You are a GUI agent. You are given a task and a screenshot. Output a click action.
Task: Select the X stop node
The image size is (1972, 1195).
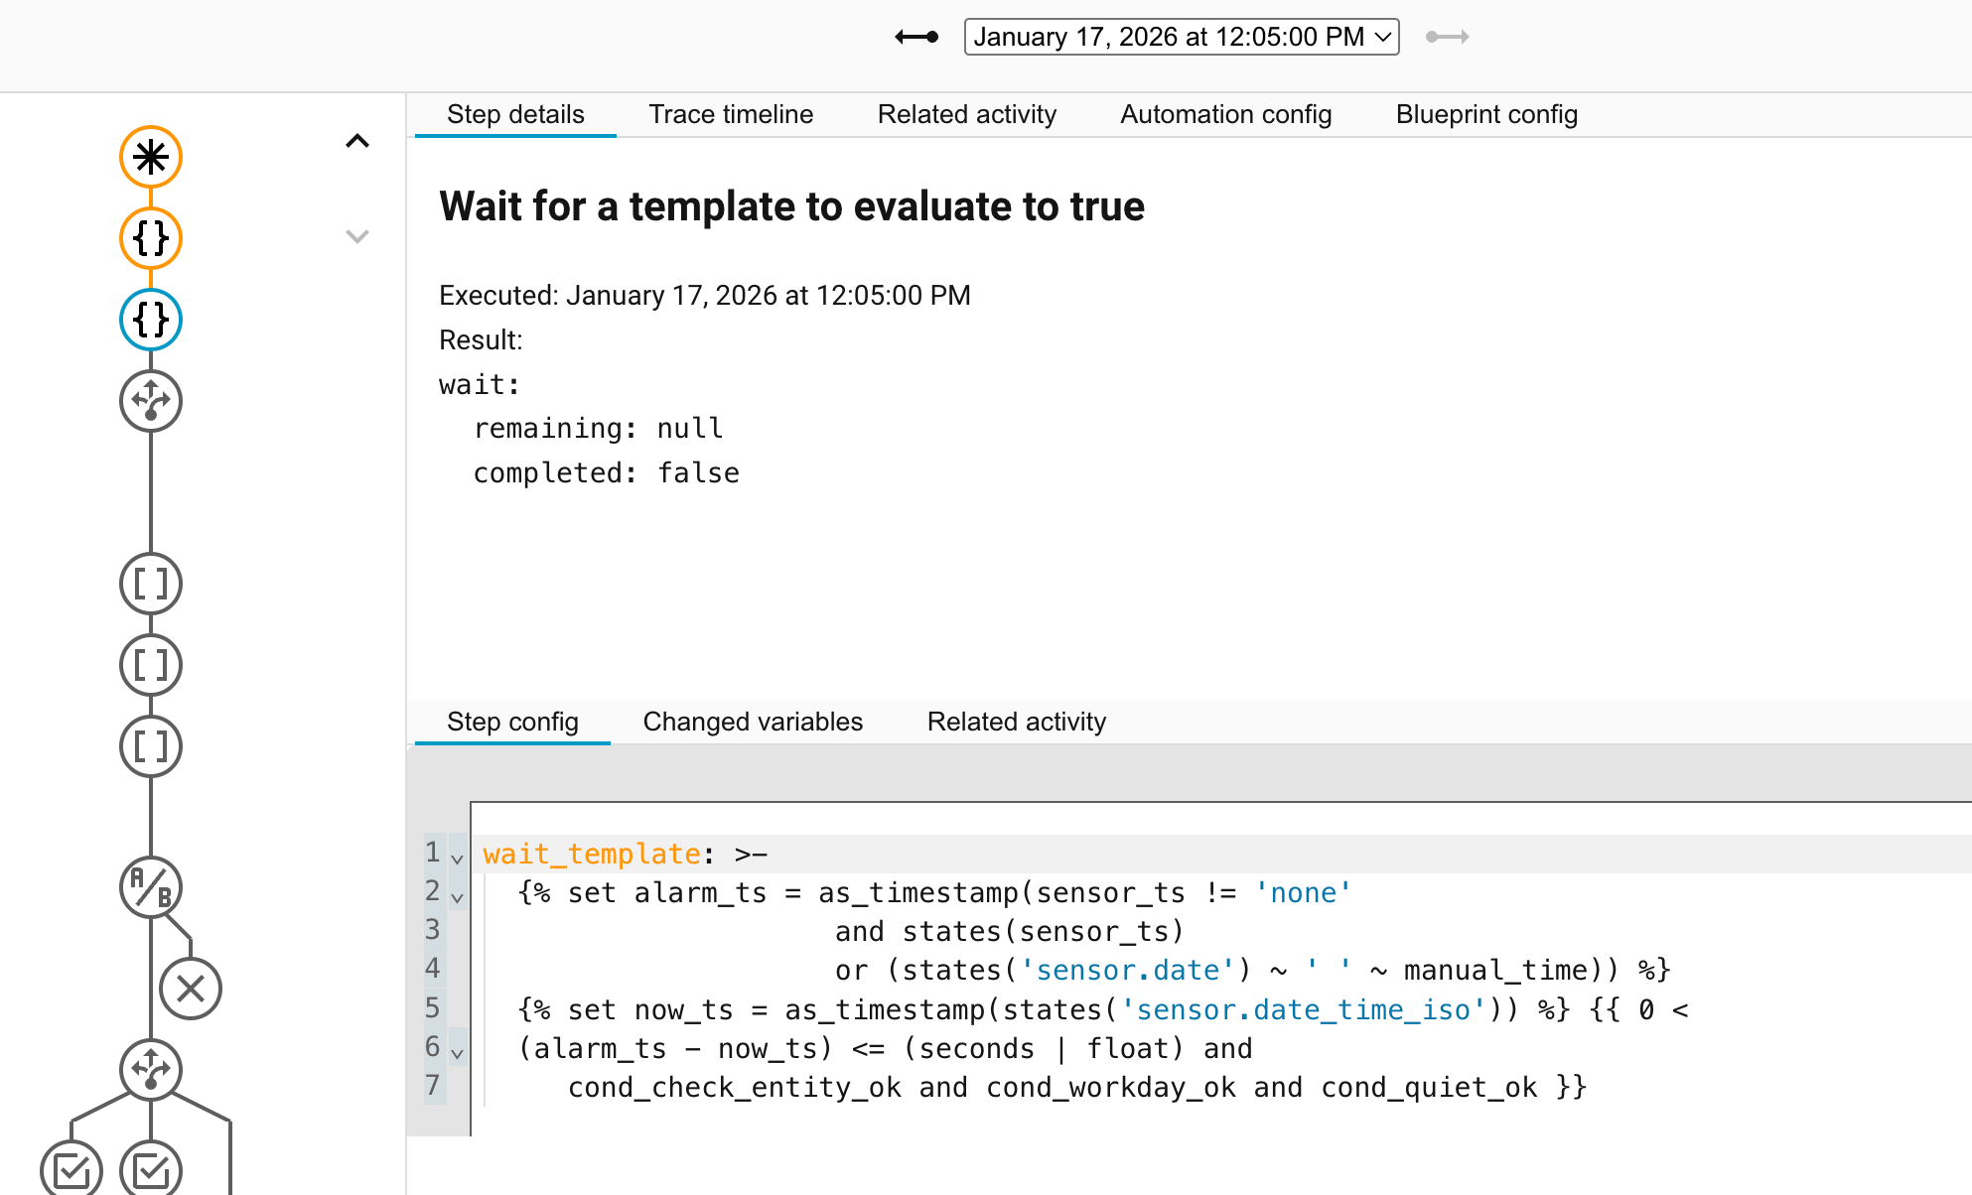tap(191, 989)
